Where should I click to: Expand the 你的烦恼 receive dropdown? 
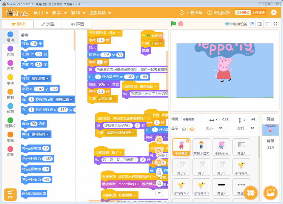click(127, 195)
